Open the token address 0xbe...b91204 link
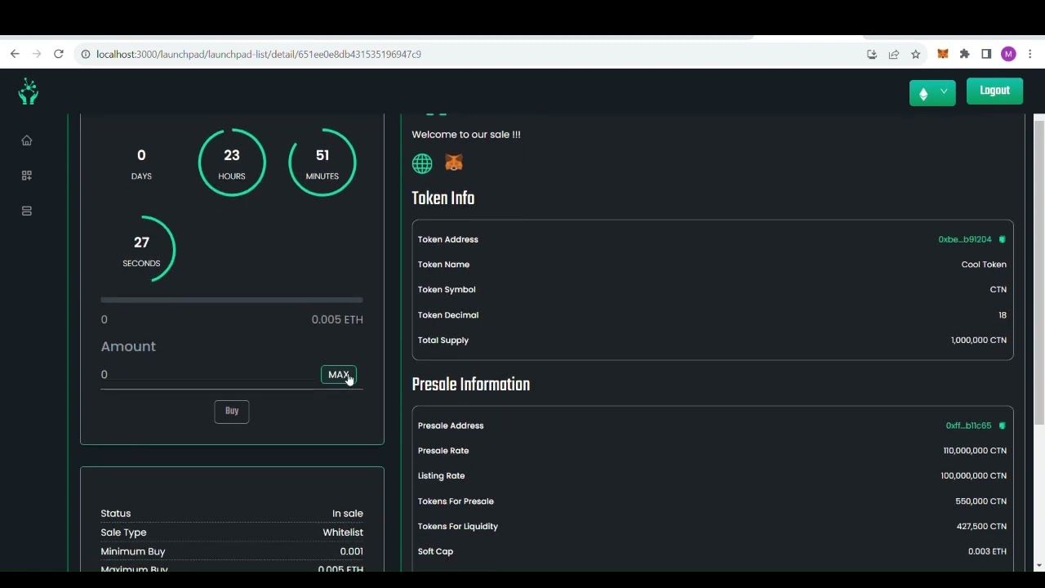Screen dimensions: 1045x588 (965, 239)
